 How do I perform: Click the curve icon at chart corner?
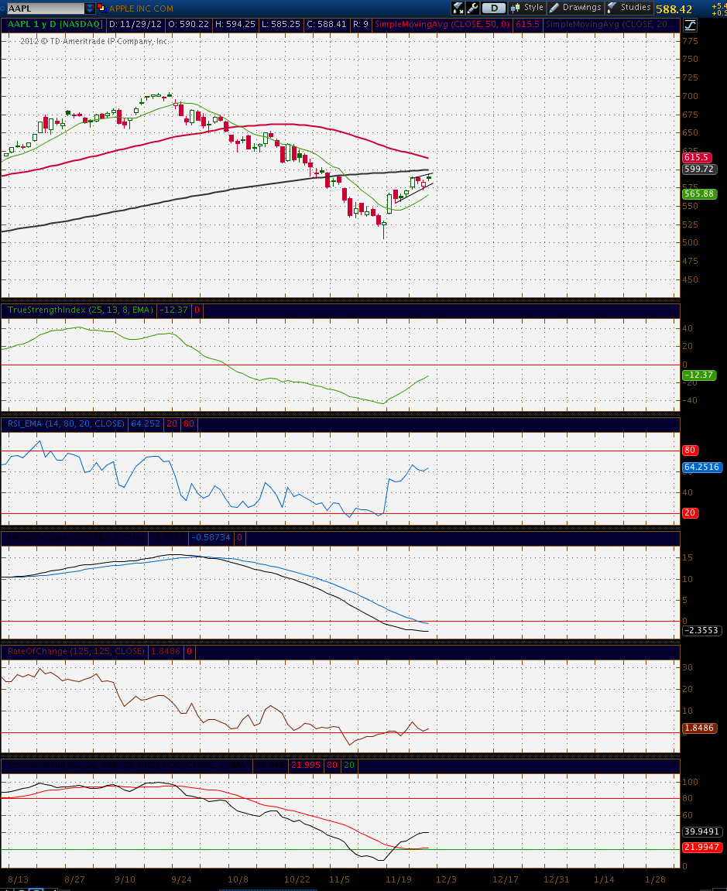[690, 25]
